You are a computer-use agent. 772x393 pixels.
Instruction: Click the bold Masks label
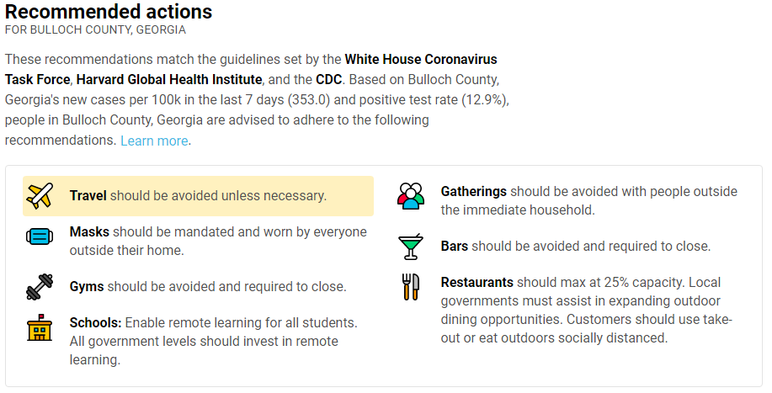(89, 231)
